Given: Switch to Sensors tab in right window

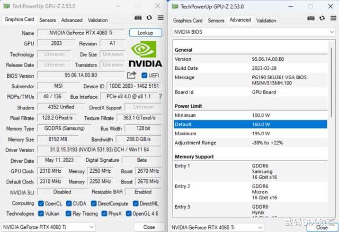Looking at the screenshot, I should (x=216, y=21).
